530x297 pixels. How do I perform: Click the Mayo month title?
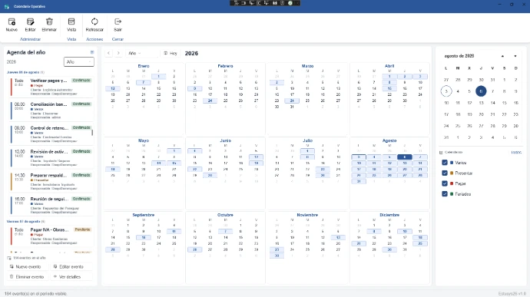[144, 140]
